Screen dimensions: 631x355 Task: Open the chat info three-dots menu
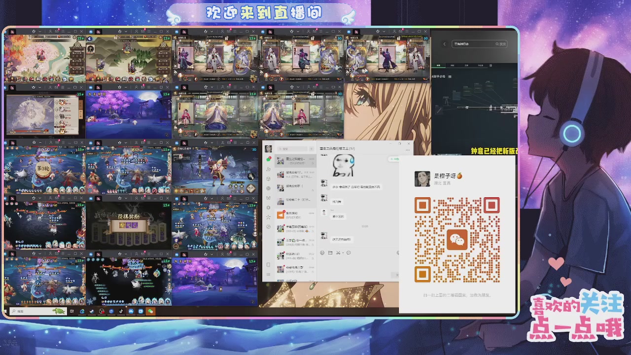(x=408, y=150)
